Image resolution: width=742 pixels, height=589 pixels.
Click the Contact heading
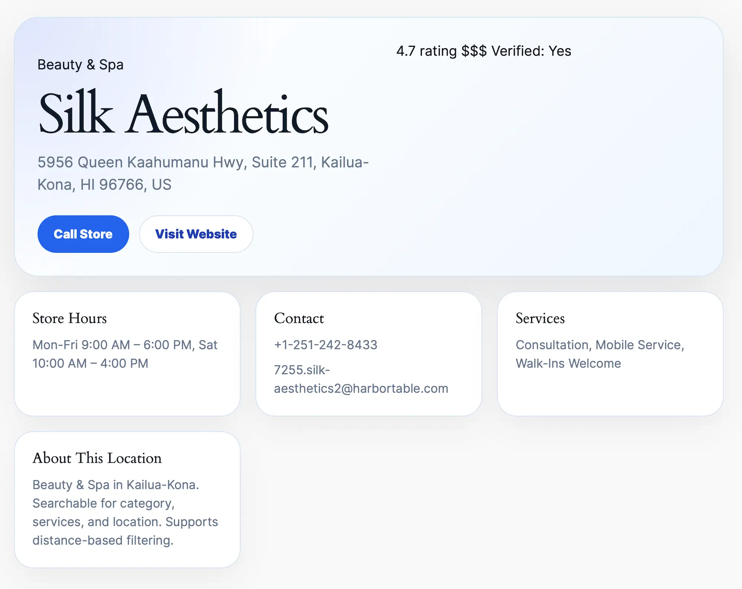coord(299,318)
